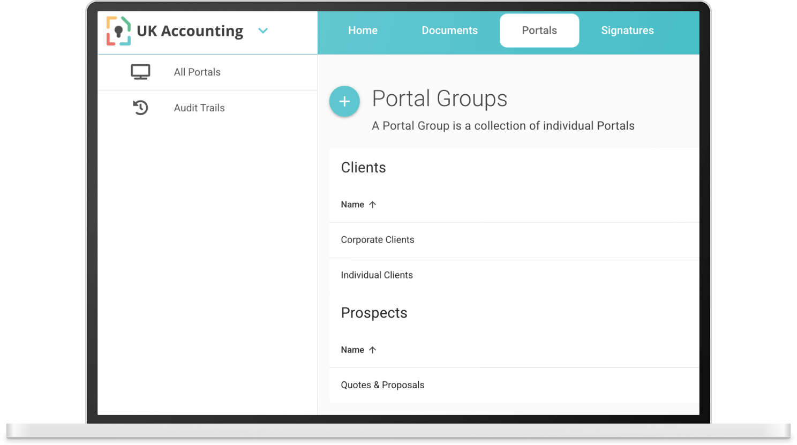Open the Signatures tab
The image size is (797, 445).
coord(627,31)
